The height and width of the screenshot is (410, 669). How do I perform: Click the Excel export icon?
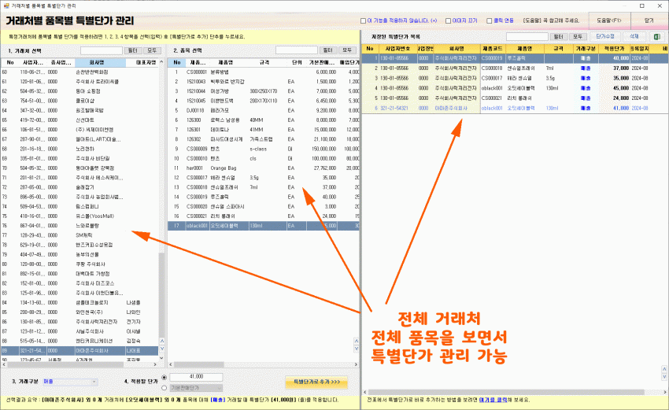656,36
